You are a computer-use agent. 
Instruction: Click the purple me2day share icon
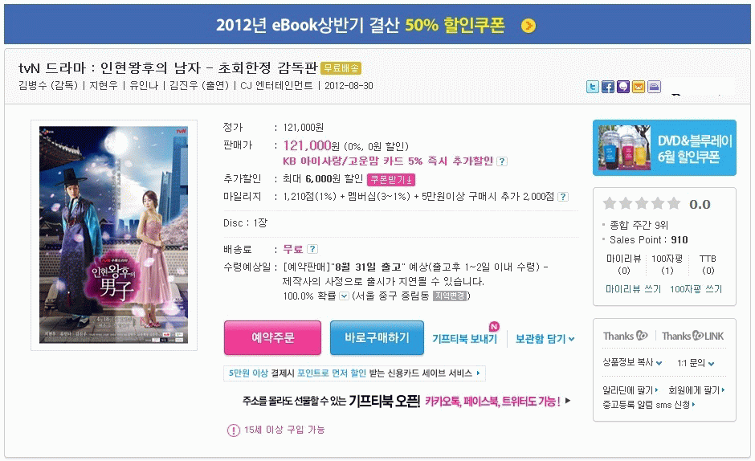click(623, 87)
